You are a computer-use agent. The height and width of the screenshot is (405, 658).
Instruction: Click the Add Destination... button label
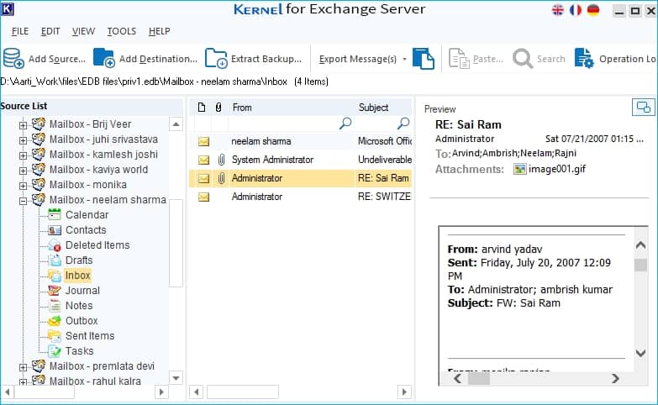click(158, 59)
